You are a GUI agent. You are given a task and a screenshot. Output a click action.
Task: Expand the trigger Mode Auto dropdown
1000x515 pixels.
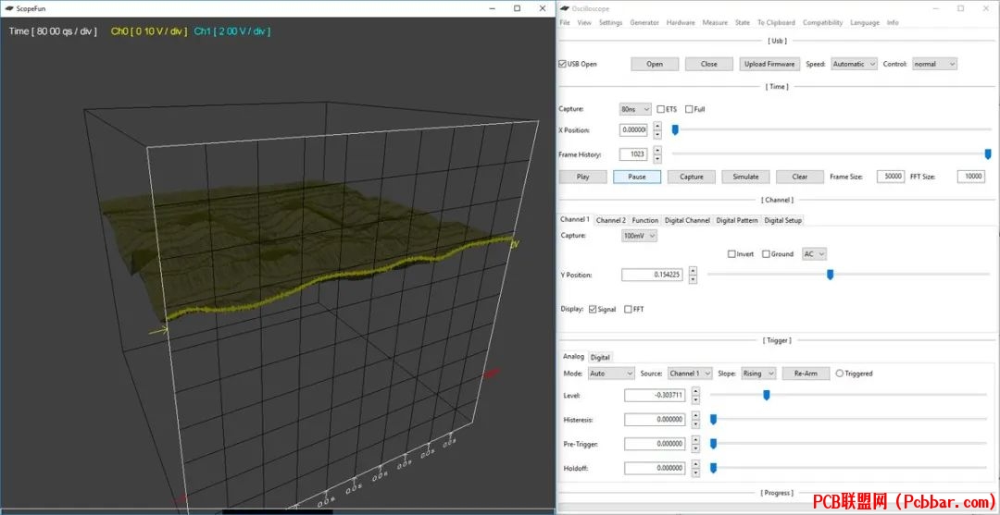612,374
